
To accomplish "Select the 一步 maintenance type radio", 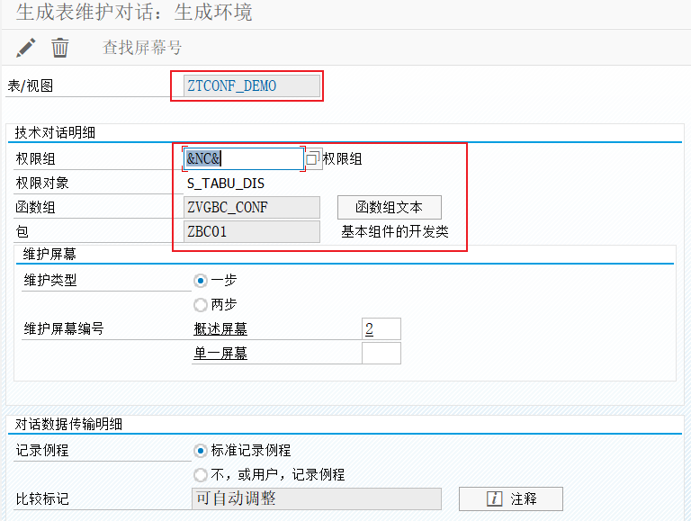I will [201, 281].
